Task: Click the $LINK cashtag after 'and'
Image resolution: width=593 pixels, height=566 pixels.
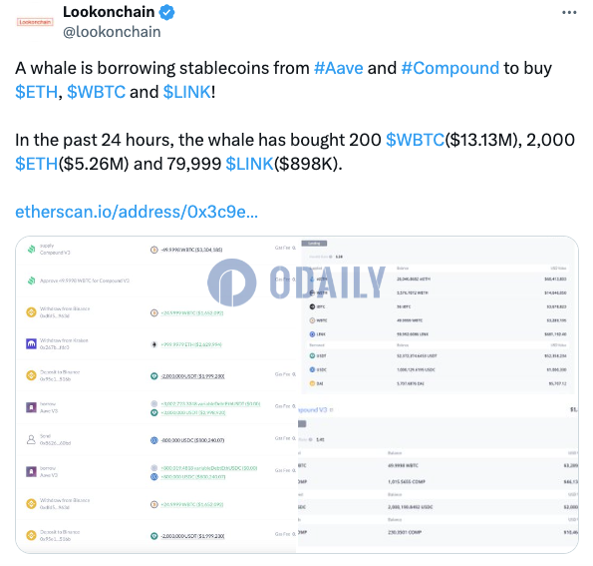Action: pyautogui.click(x=186, y=92)
